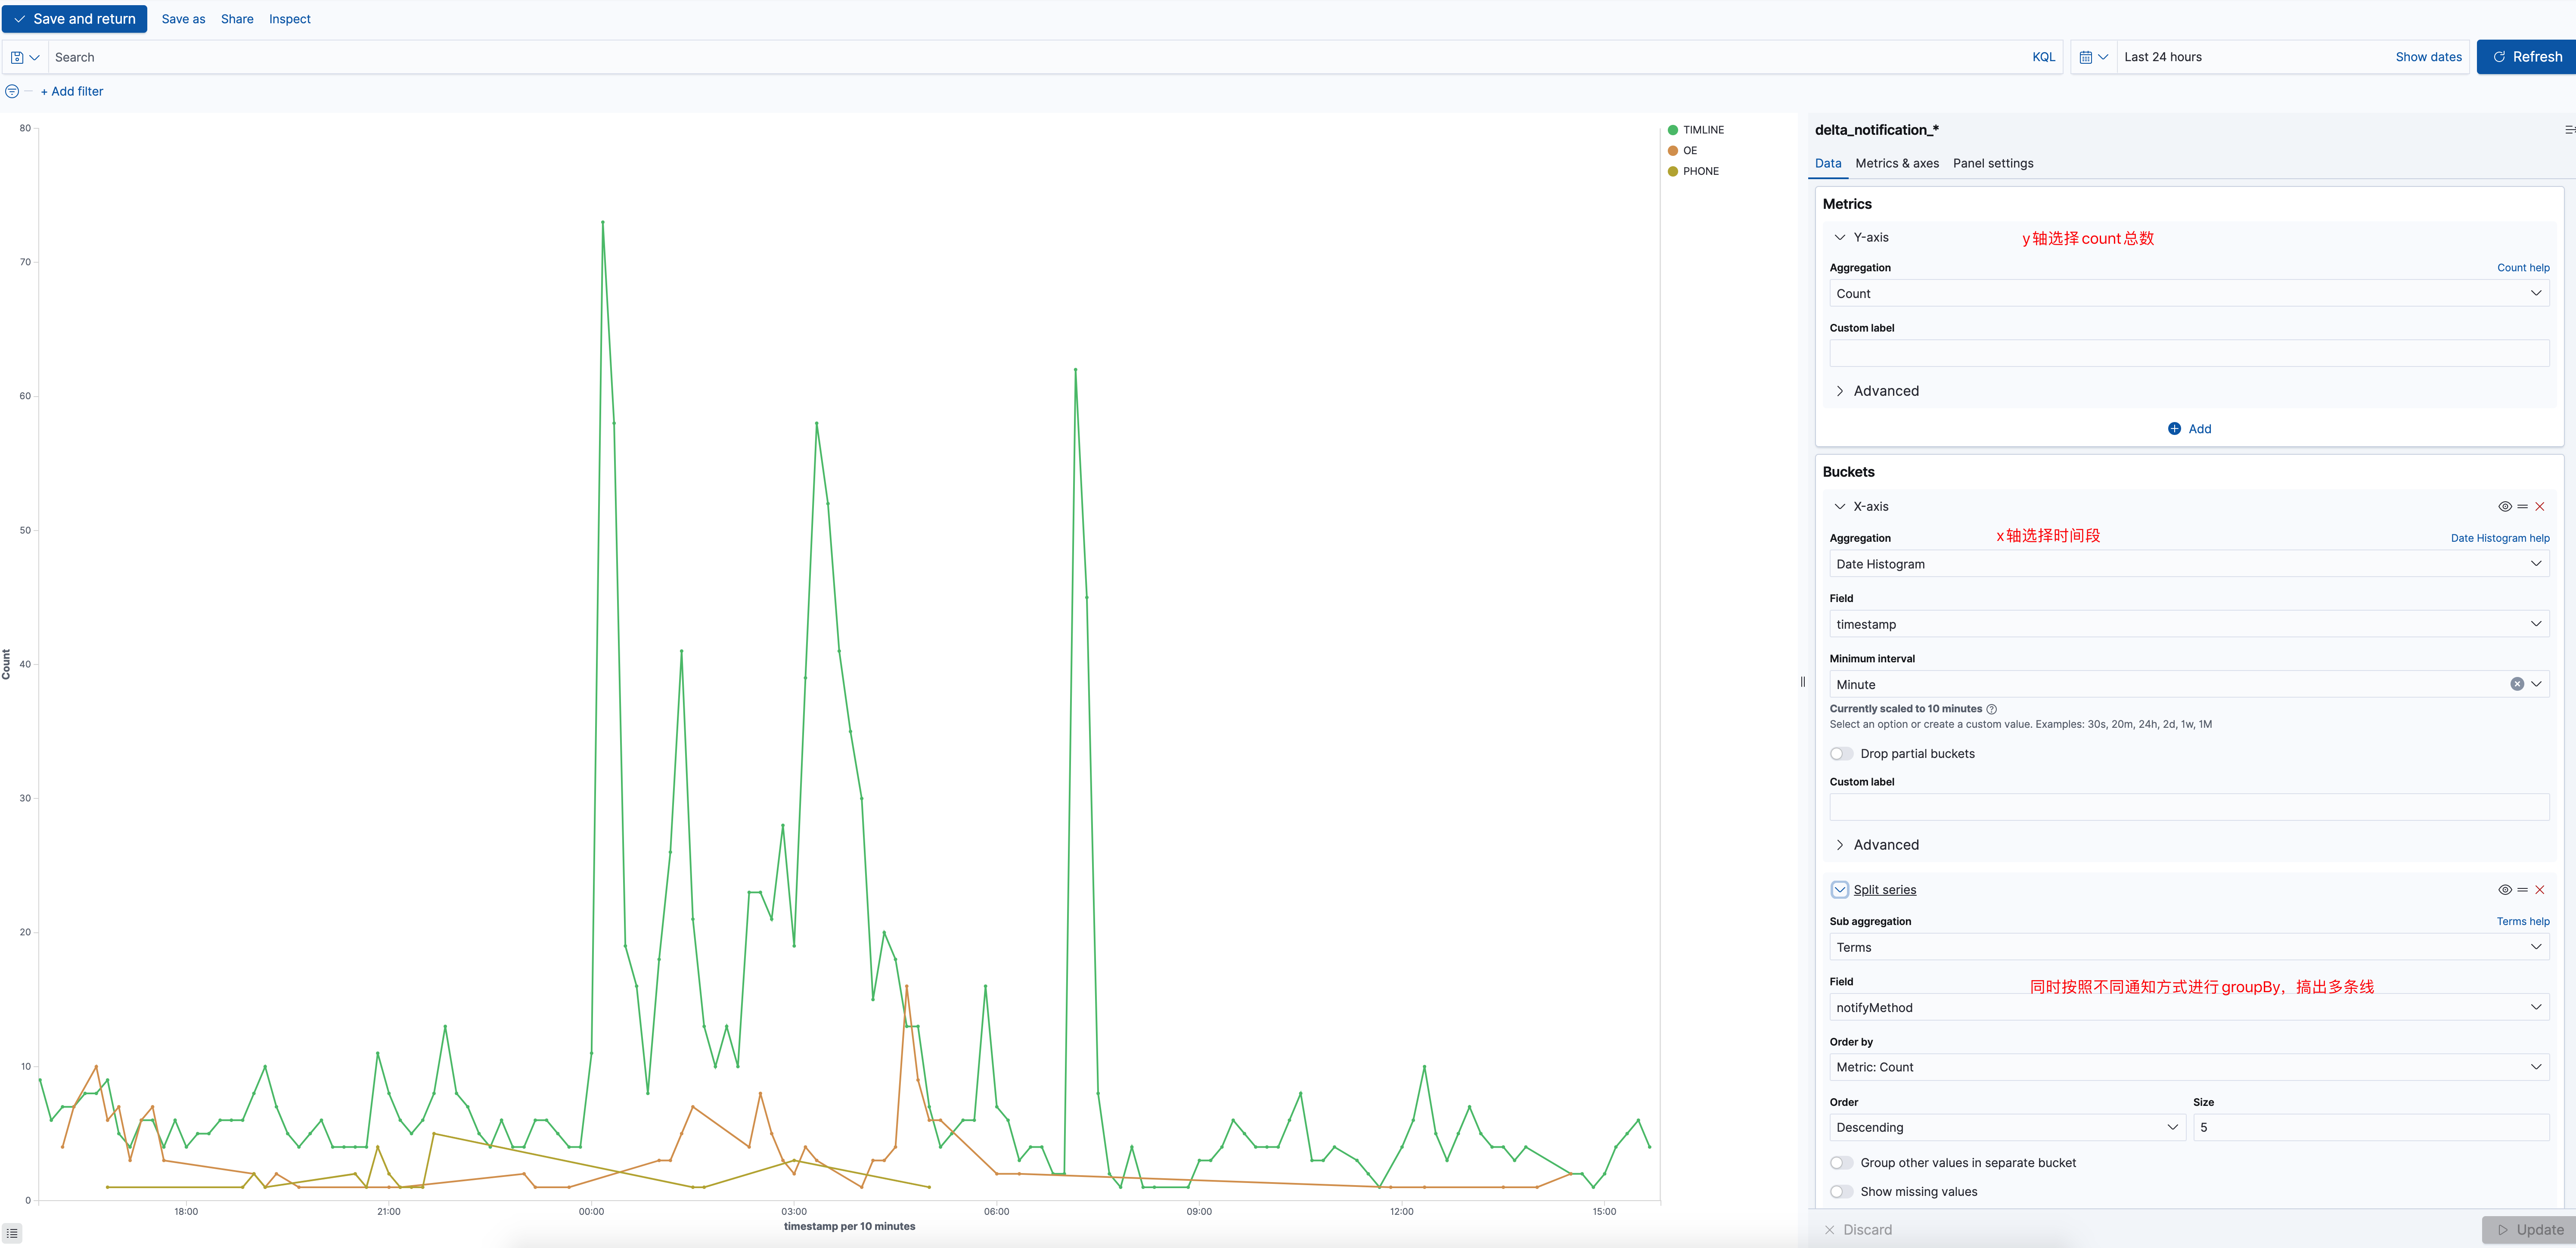Collapse the Split series section
The height and width of the screenshot is (1248, 2576).
click(x=1840, y=890)
